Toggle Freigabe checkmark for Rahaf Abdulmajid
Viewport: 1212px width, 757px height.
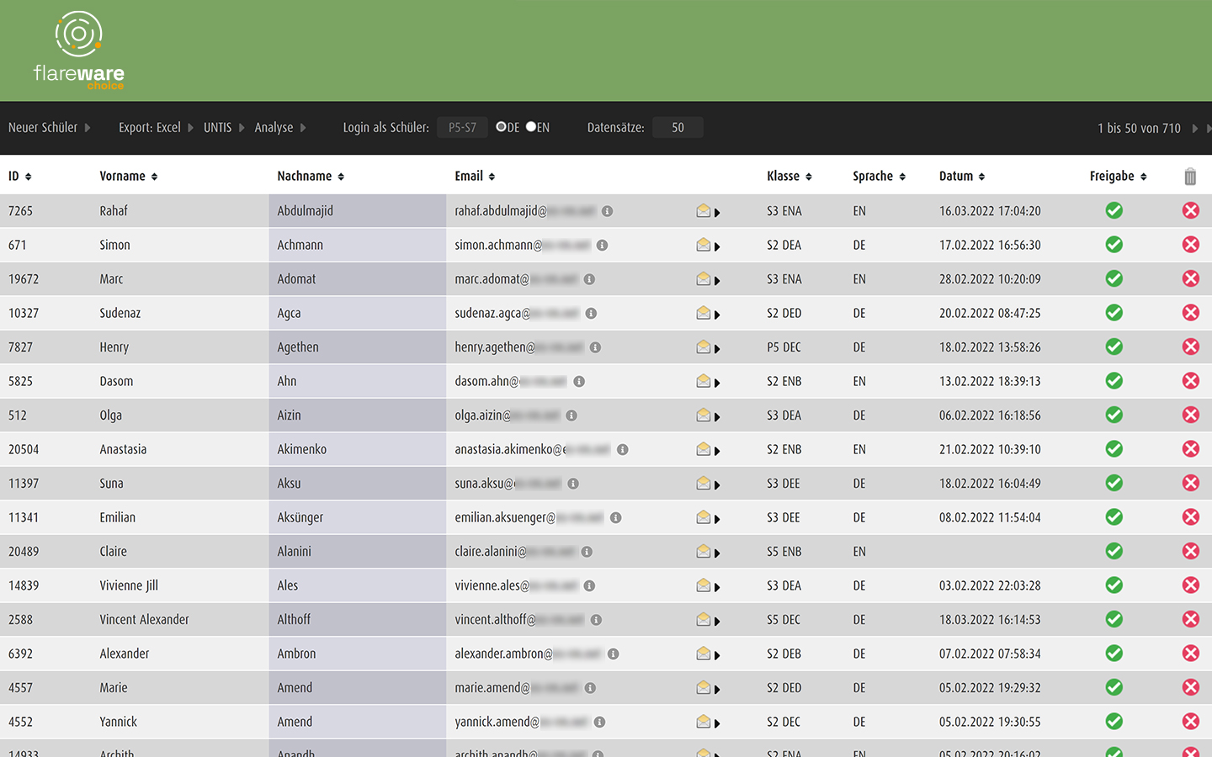1114,210
